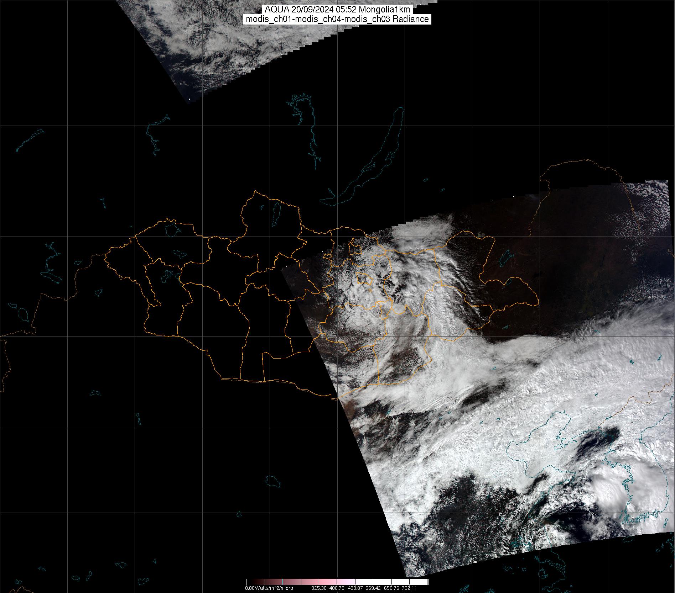Click the title "AQUA 20/09/2024 05:52 Mongolia1km"
Image resolution: width=675 pixels, height=593 pixels.
coord(337,10)
